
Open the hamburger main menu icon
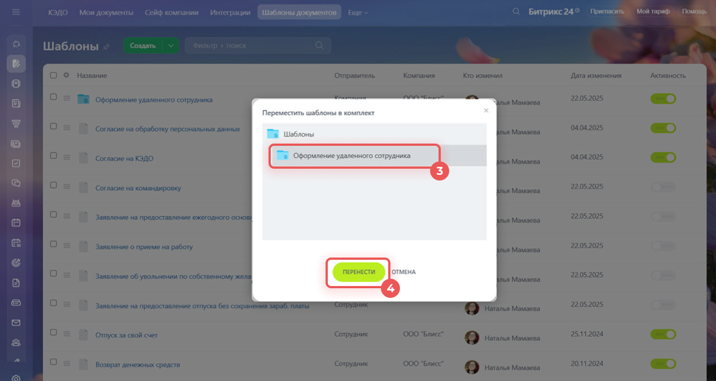point(16,12)
